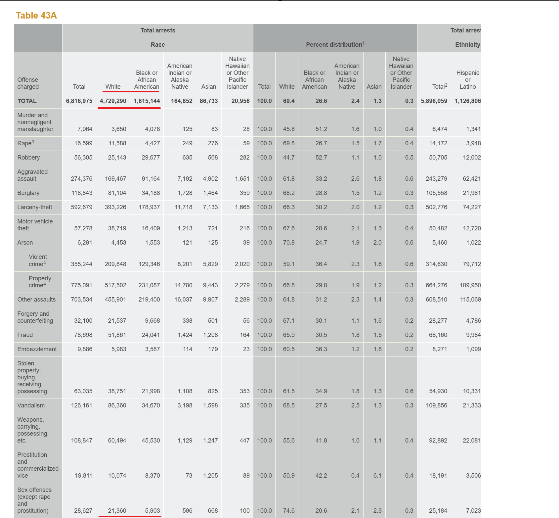Click the Aggravated assault row label
Image resolution: width=559 pixels, height=518 pixels.
(x=32, y=175)
